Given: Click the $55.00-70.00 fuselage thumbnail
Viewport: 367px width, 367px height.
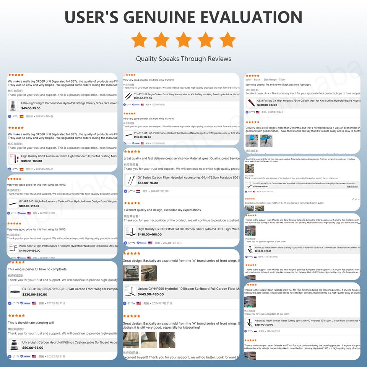Looking at the screenshot, I should point(130,180).
